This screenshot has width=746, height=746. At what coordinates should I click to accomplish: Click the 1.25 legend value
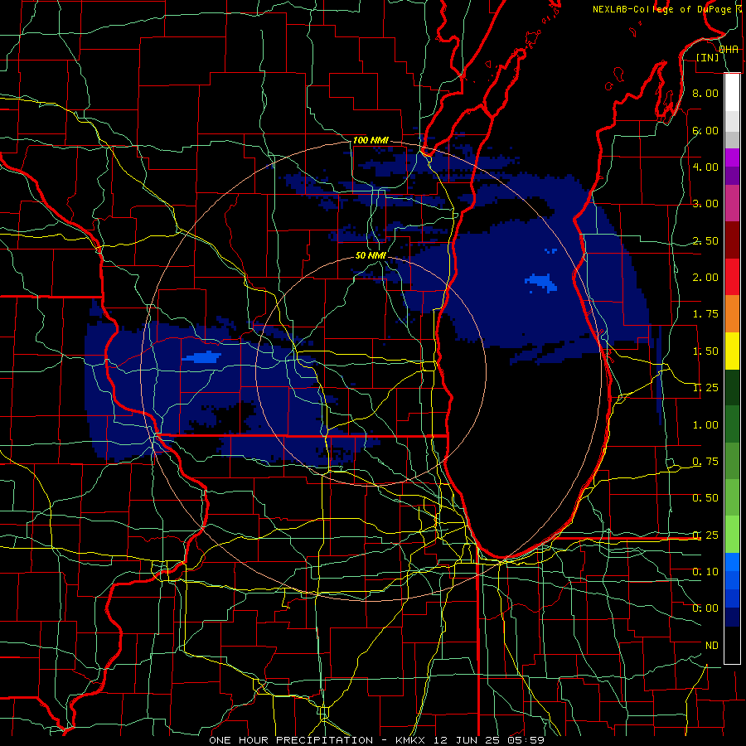(x=705, y=388)
